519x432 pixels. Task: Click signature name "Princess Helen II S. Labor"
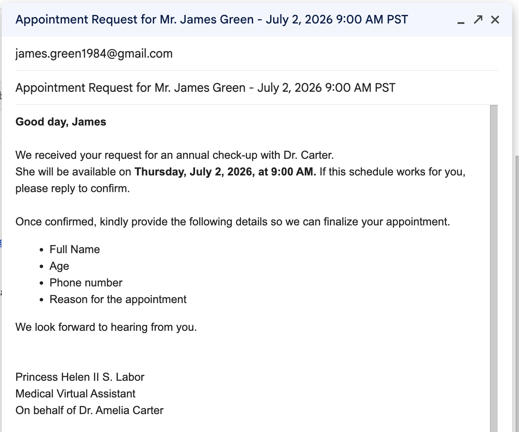pos(80,377)
